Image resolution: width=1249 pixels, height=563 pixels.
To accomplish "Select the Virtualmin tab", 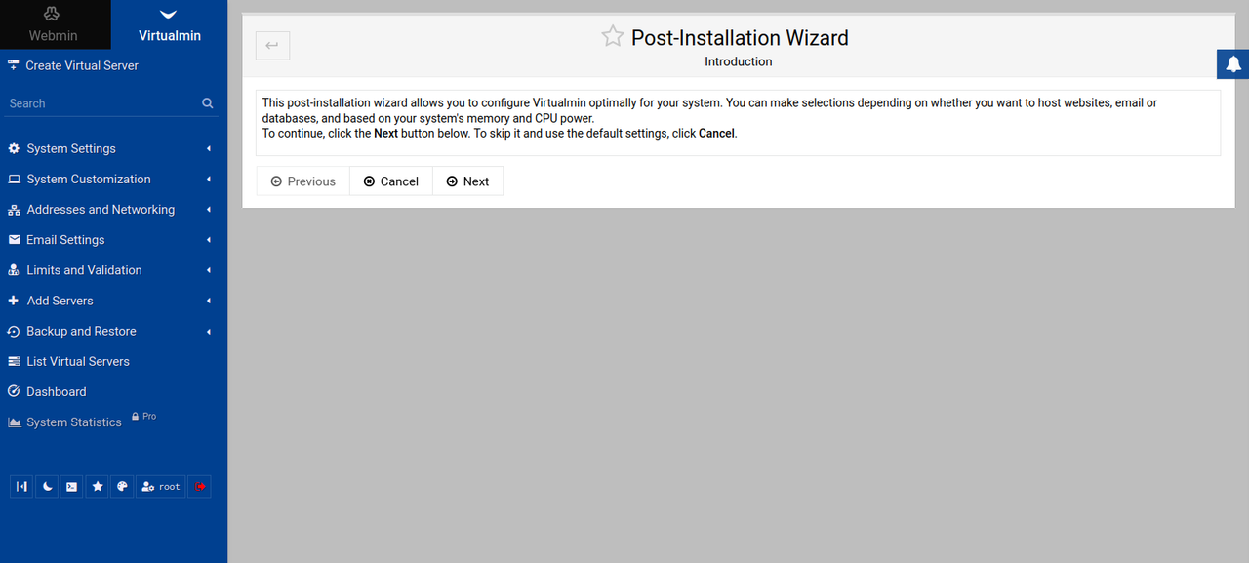I will click(169, 25).
